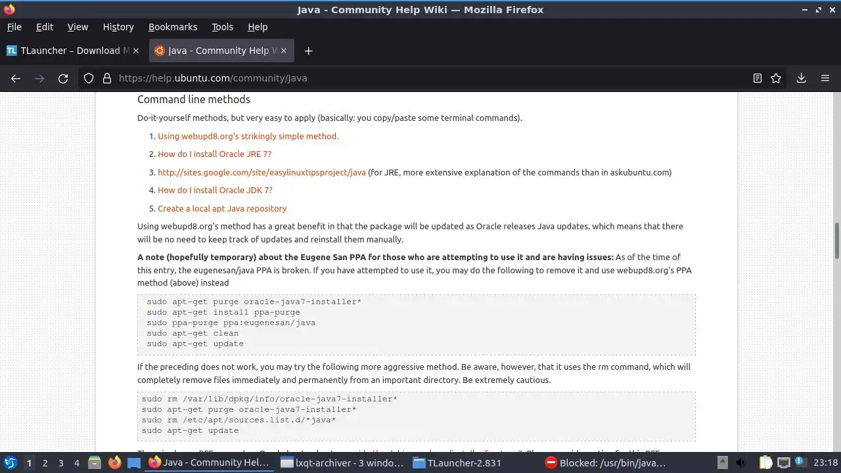Close the Java Community Help tab
This screenshot has width=841, height=473.
coord(283,51)
